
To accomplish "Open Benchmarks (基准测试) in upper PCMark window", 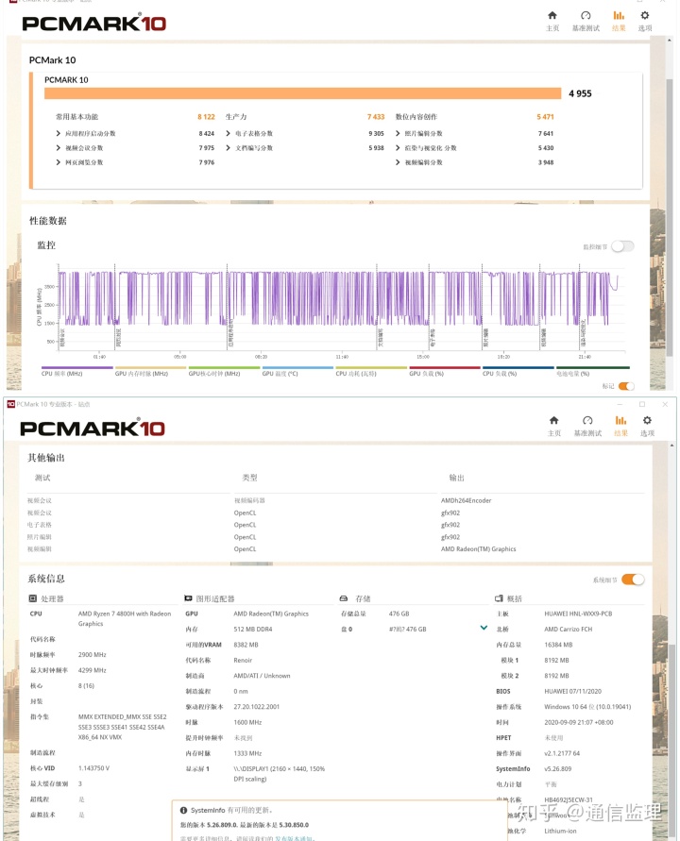I will [586, 21].
